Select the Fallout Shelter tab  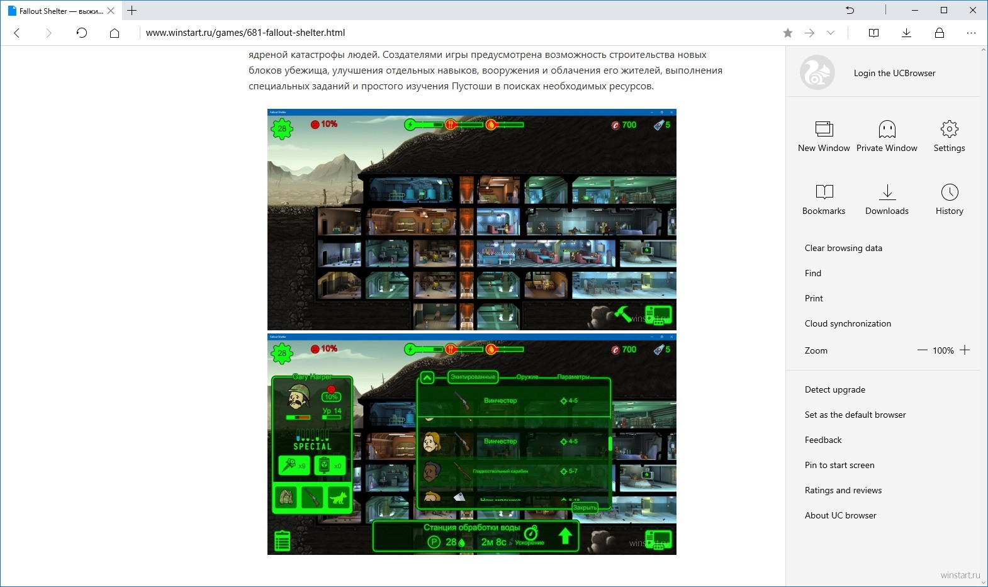(62, 11)
